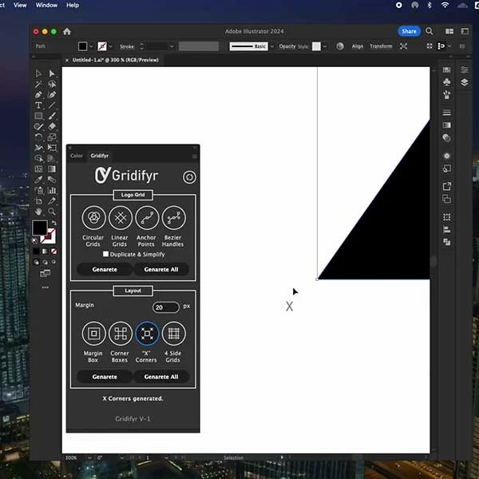Click Generate in Logo Grid section
This screenshot has height=479, width=479.
coord(105,270)
